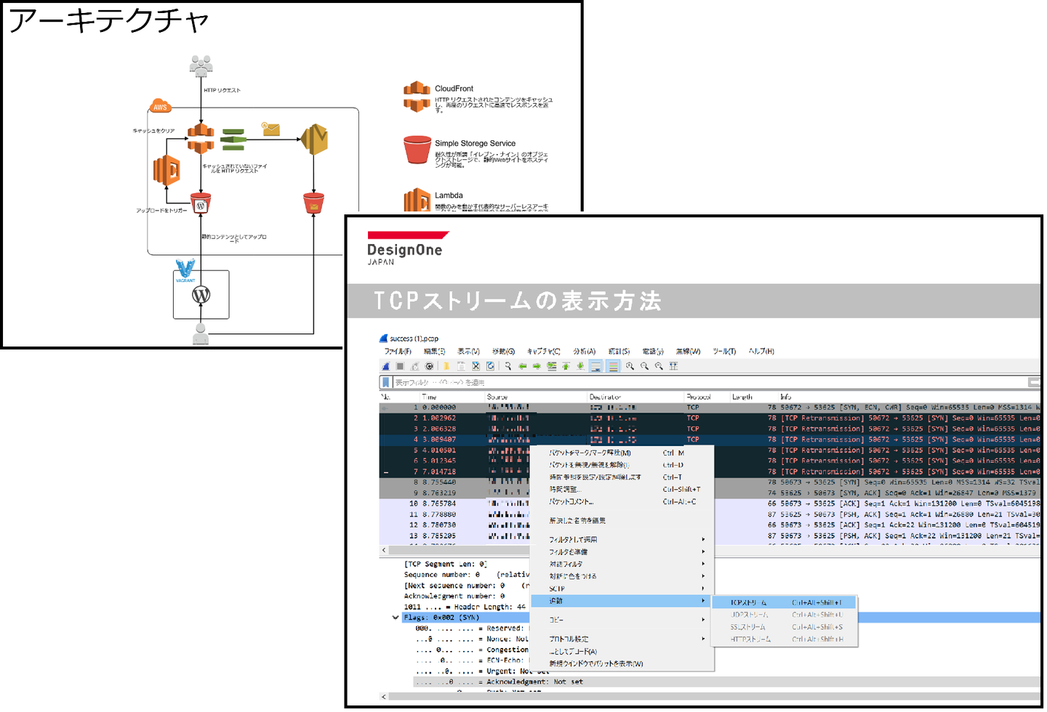Select TCPストリーム from the follow submenu
1047x712 pixels.
[x=749, y=602]
